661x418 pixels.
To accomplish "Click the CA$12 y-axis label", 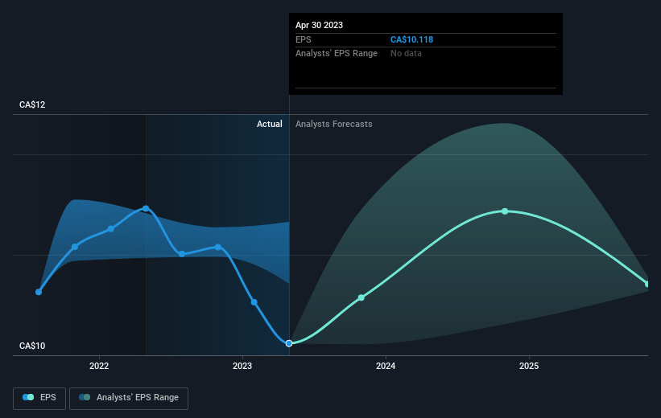I will click(32, 104).
